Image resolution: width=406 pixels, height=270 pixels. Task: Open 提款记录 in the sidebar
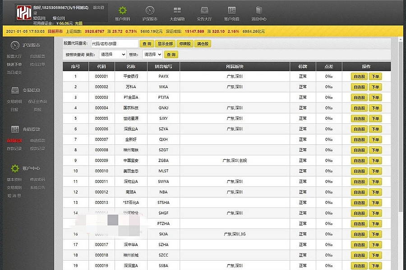click(37, 148)
